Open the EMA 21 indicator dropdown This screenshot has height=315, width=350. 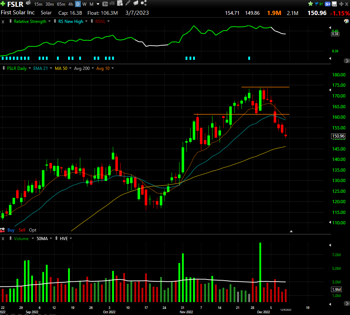tap(51, 68)
